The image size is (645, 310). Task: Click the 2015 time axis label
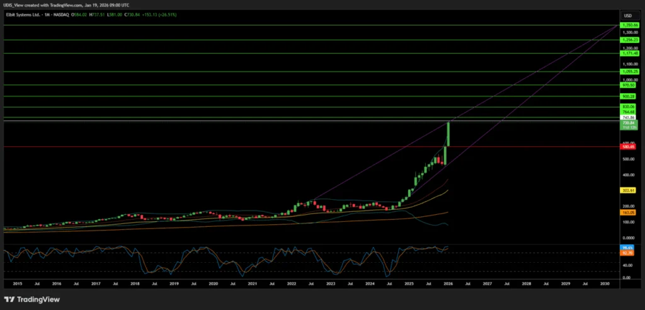(x=17, y=284)
